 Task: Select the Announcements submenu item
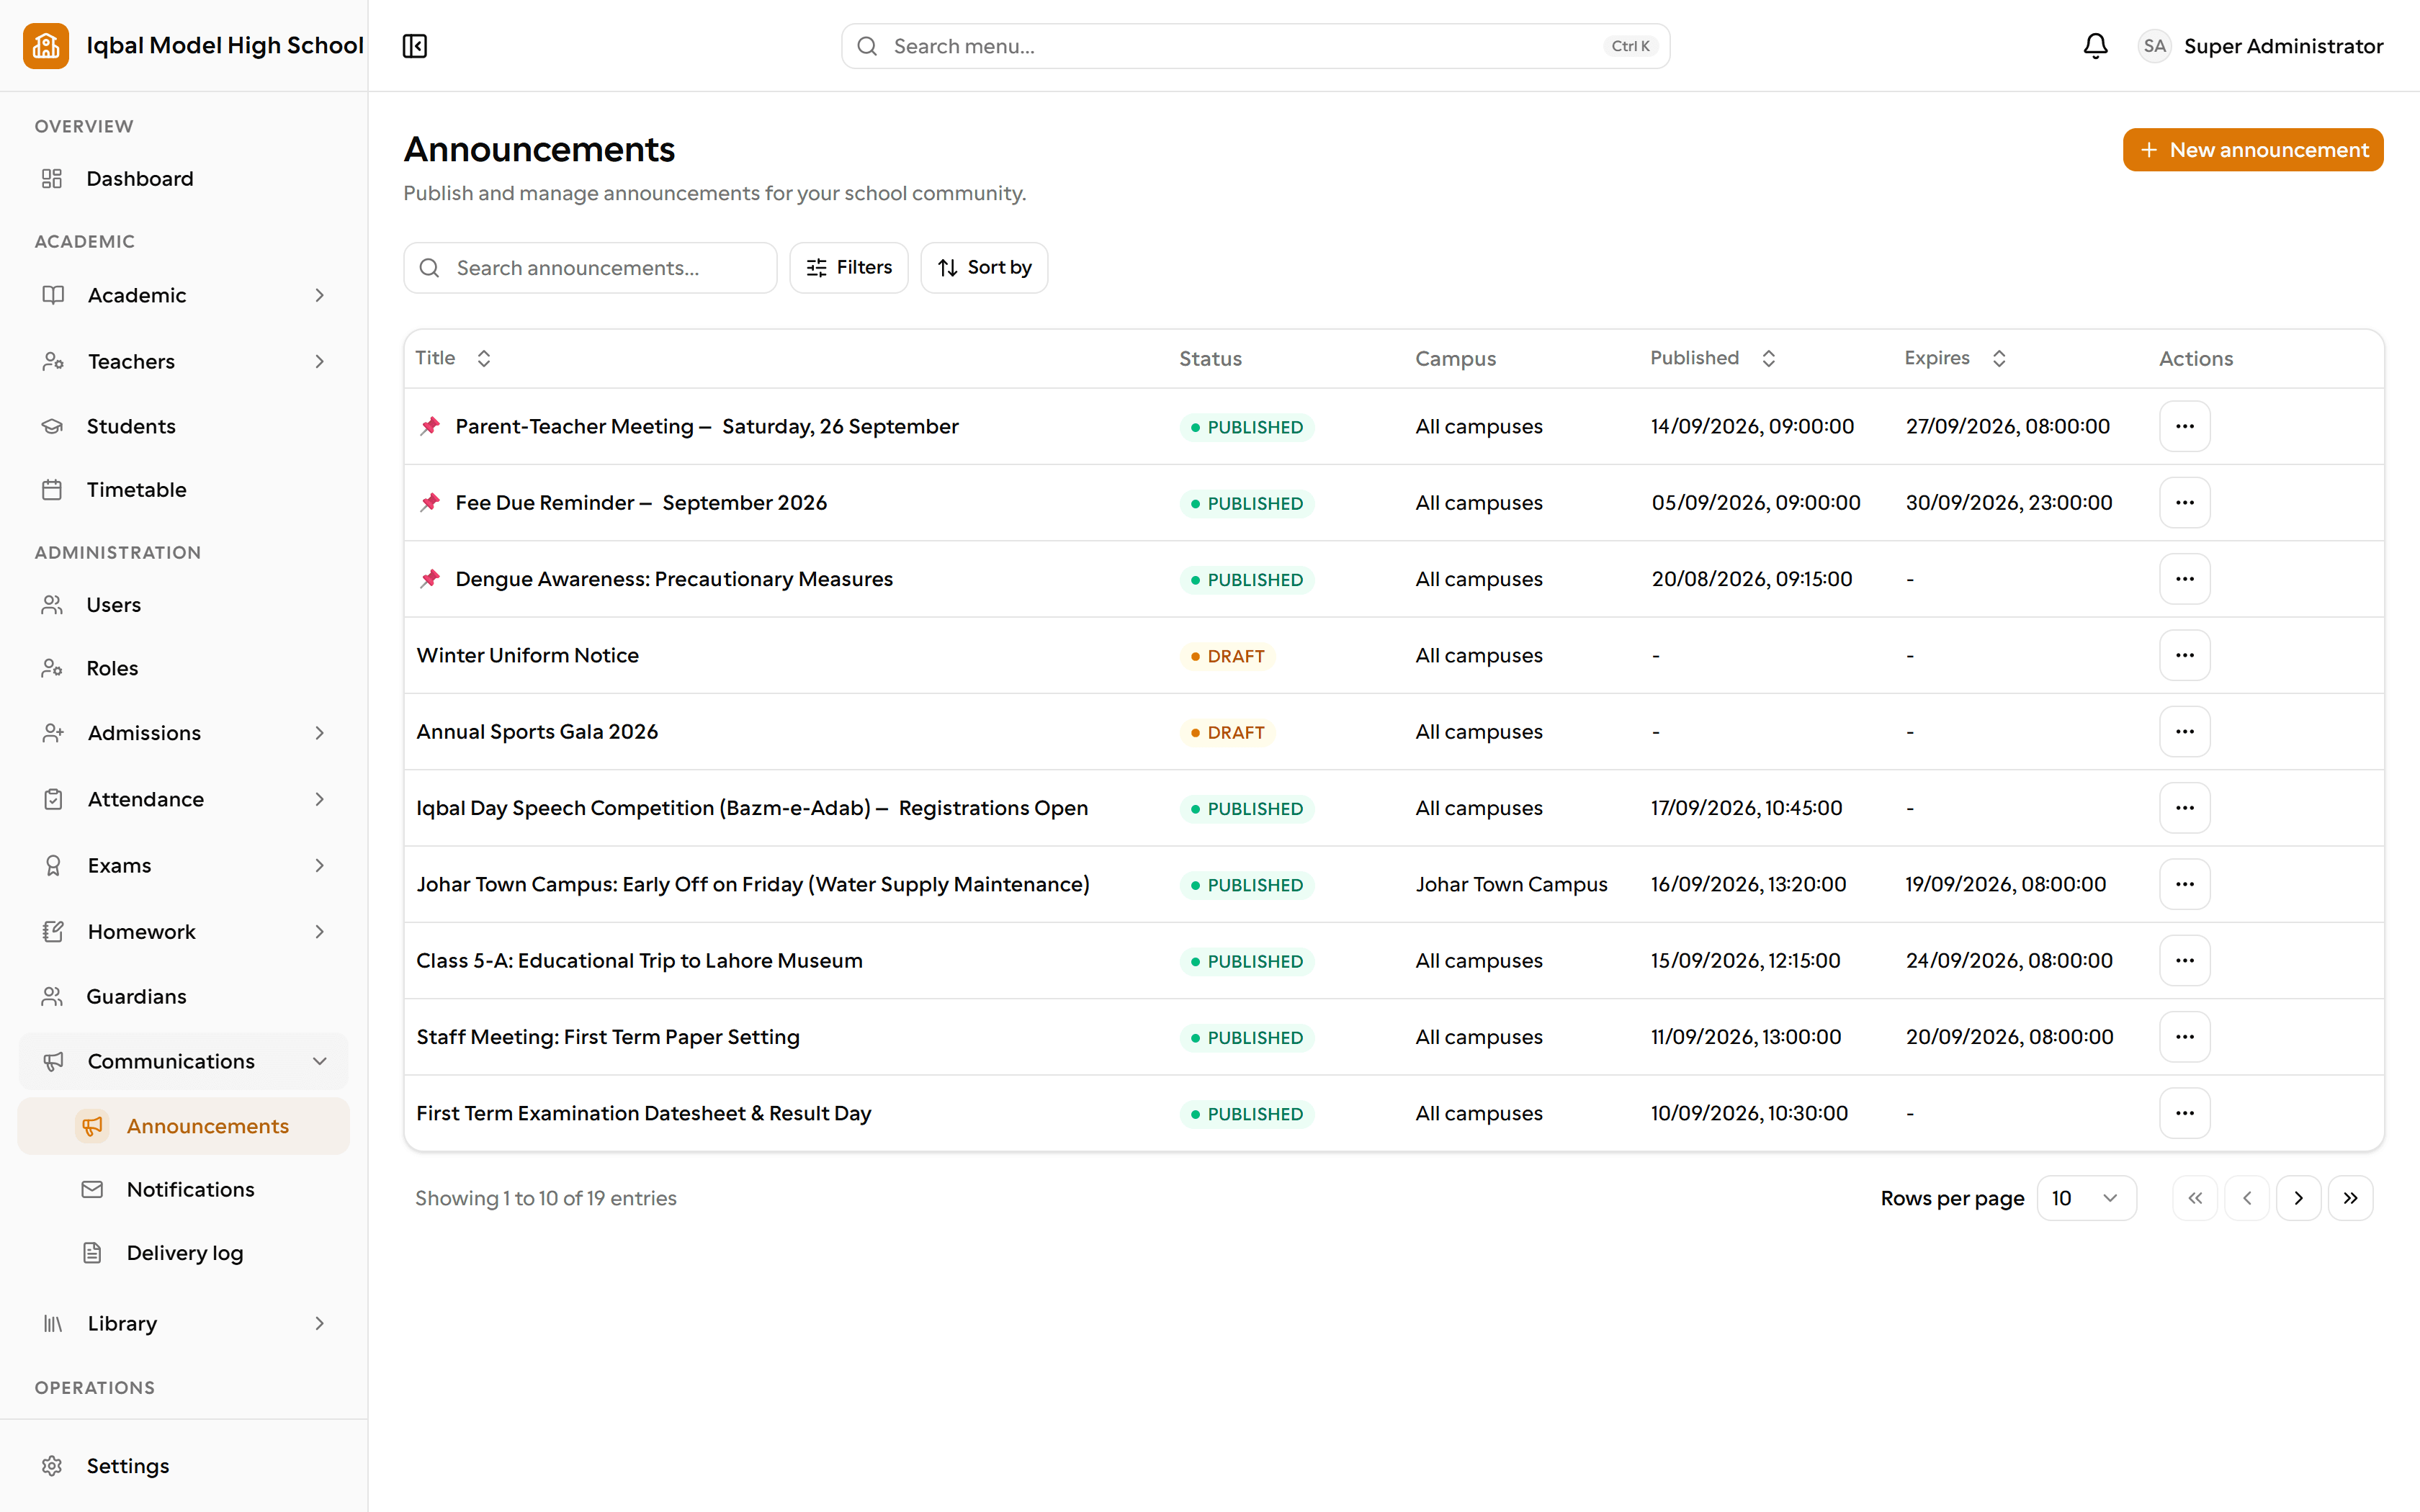click(184, 1126)
